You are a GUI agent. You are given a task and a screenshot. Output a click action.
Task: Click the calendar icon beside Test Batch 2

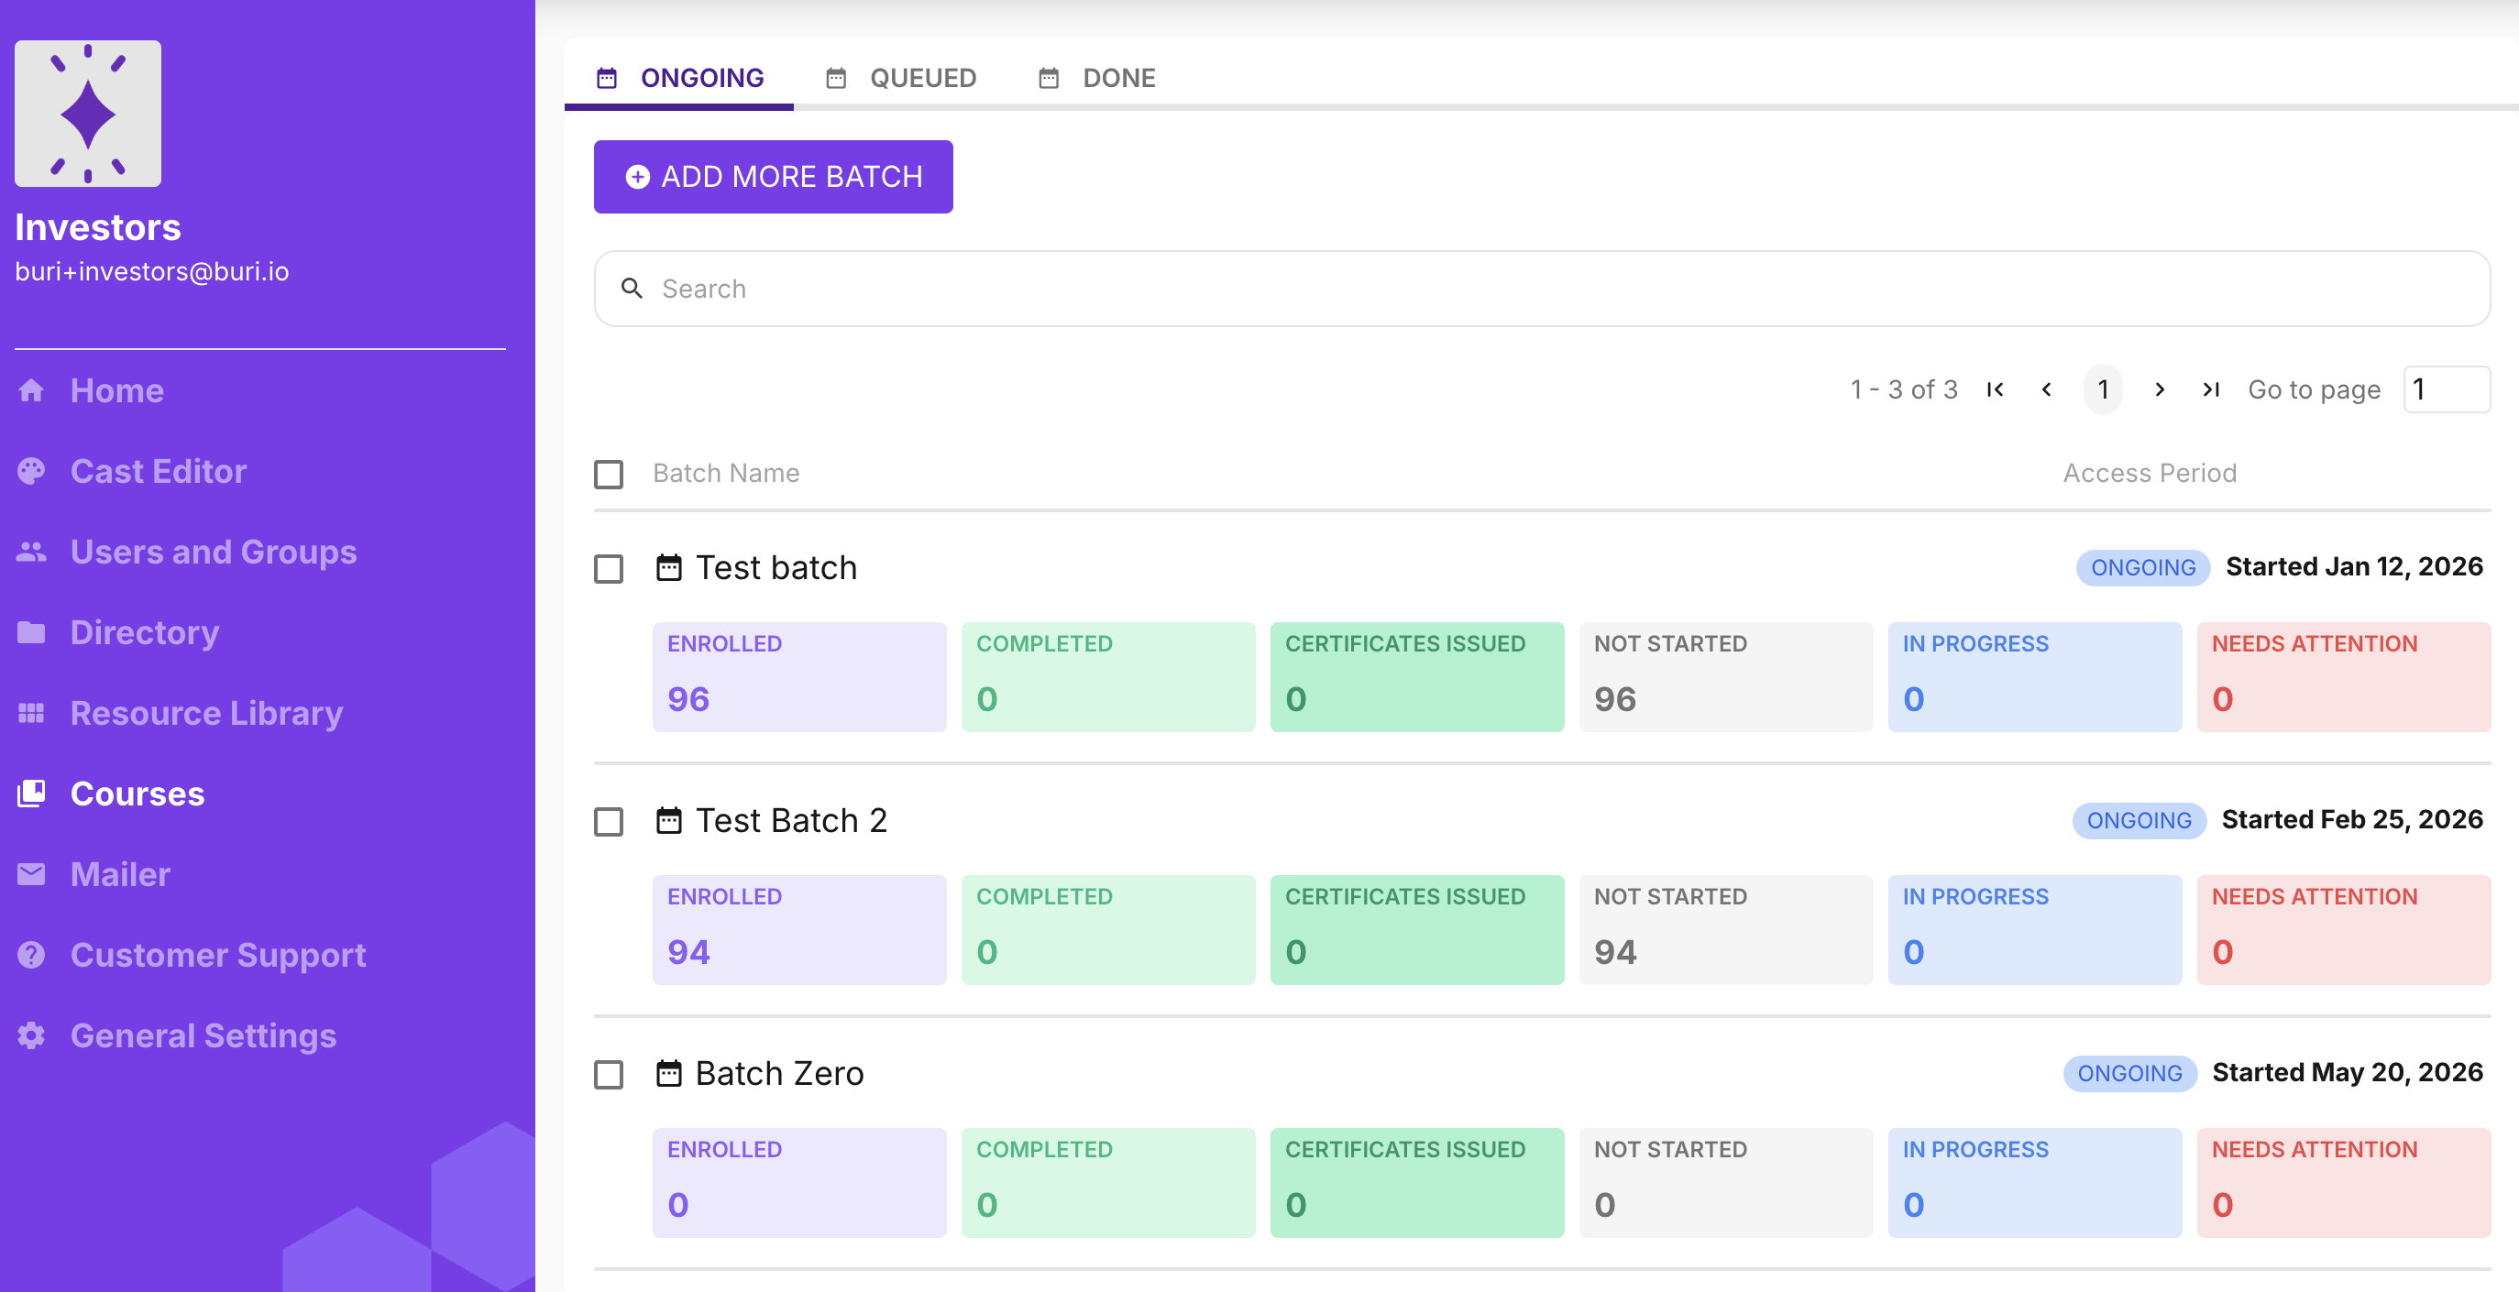point(669,821)
